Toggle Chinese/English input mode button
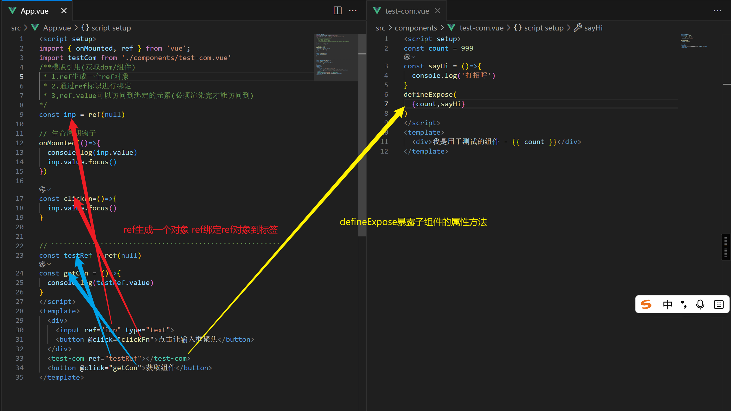This screenshot has width=731, height=411. point(668,304)
